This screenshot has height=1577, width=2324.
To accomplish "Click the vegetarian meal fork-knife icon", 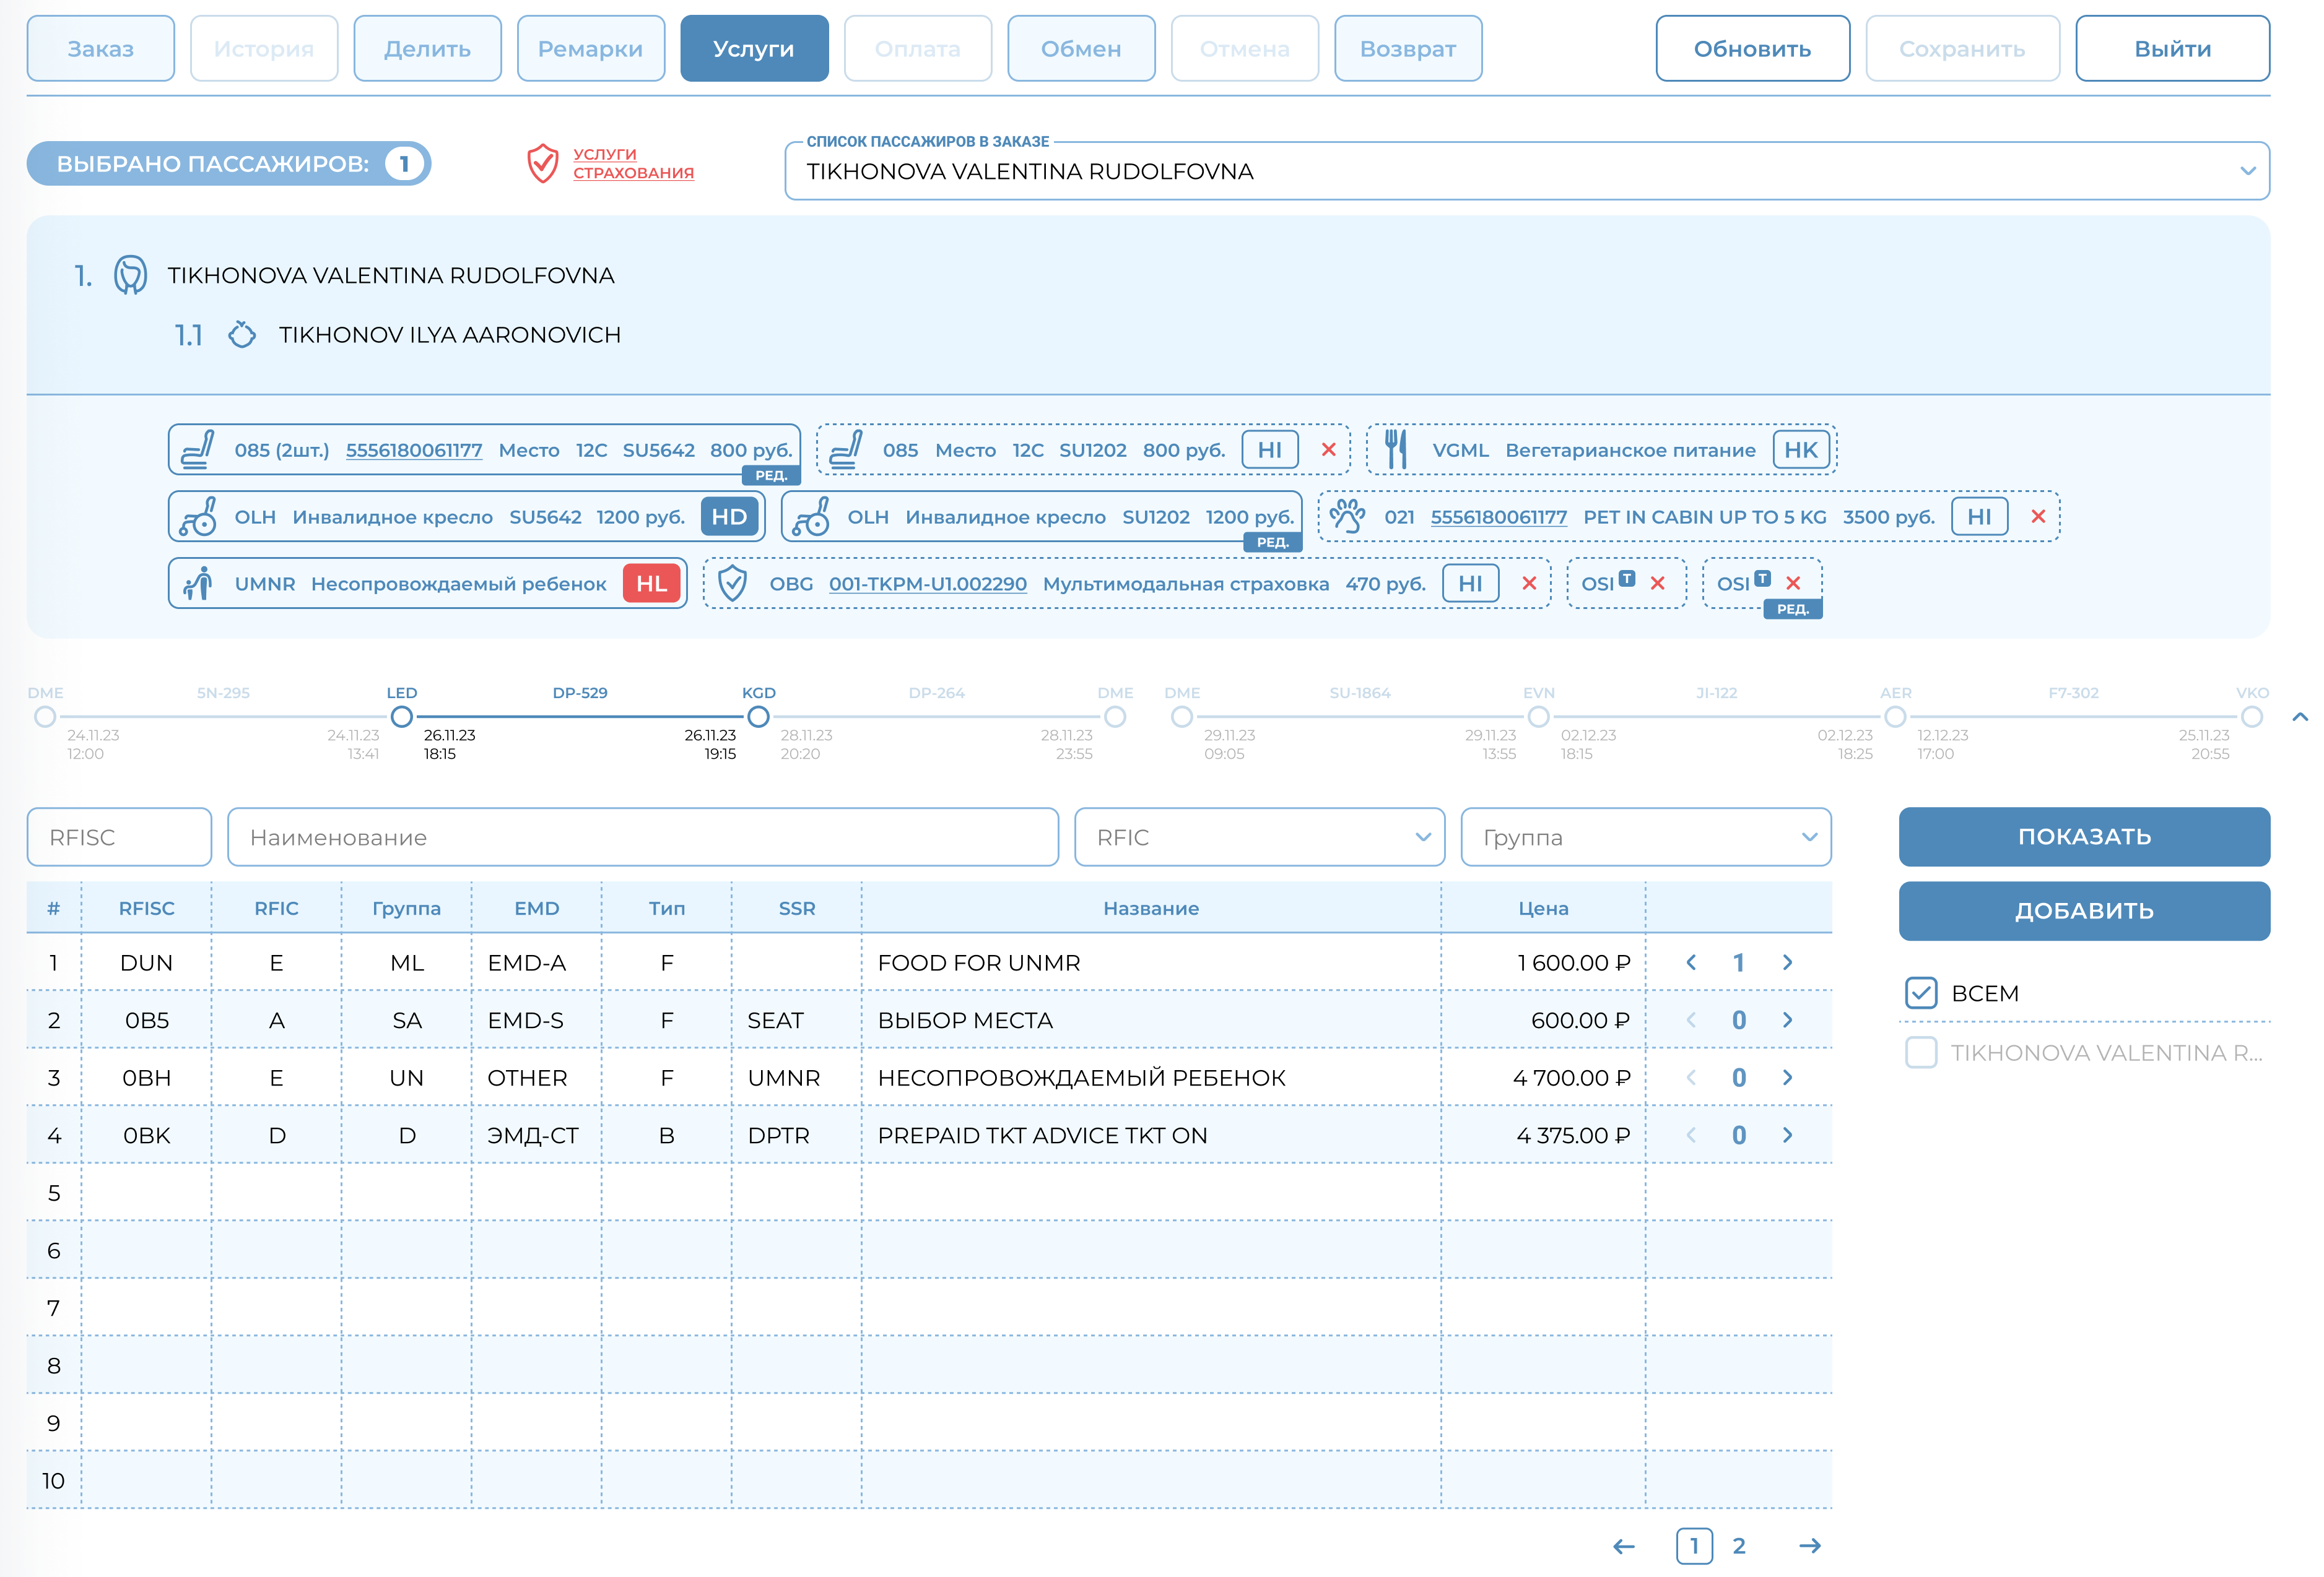I will click(x=1396, y=450).
